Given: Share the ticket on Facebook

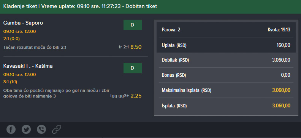Looking at the screenshot, I should (x=11, y=129).
